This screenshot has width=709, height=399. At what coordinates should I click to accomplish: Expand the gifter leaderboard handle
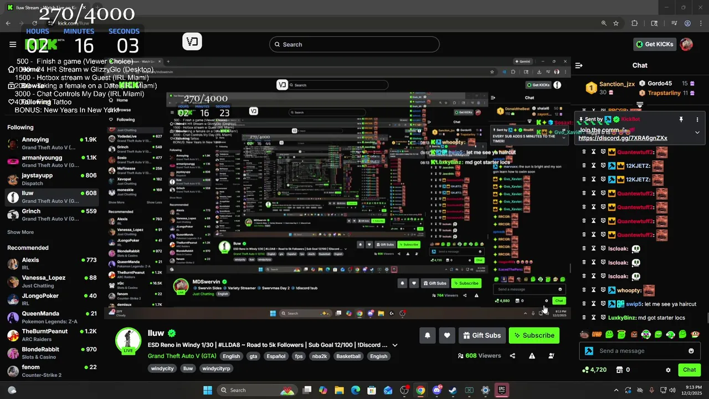pos(640,104)
